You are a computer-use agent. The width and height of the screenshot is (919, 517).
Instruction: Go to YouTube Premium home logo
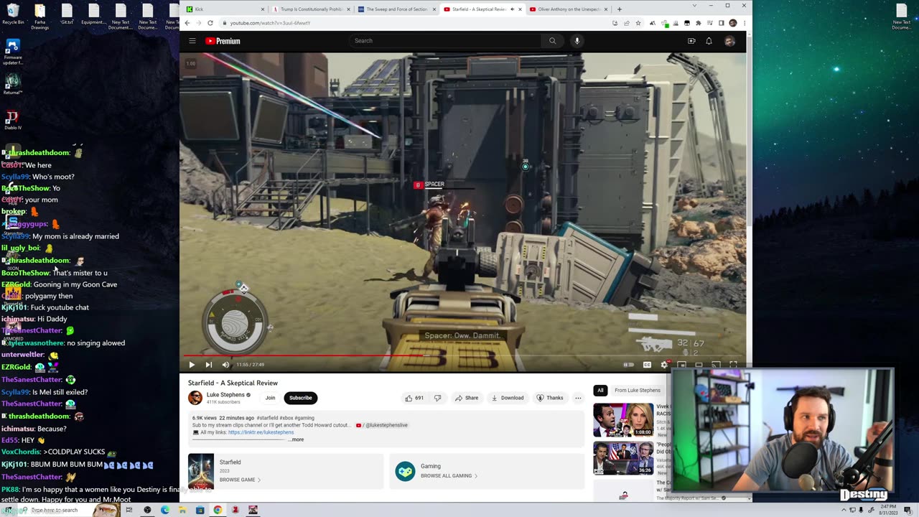pos(223,41)
